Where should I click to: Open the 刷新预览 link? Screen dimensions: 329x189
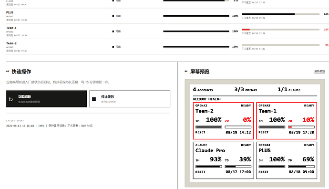tap(319, 72)
